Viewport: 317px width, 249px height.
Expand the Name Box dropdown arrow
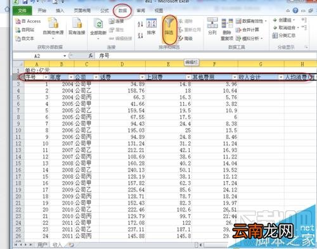(x=65, y=56)
